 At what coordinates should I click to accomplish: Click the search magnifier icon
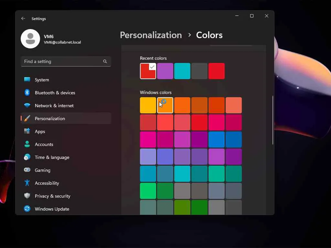point(105,61)
